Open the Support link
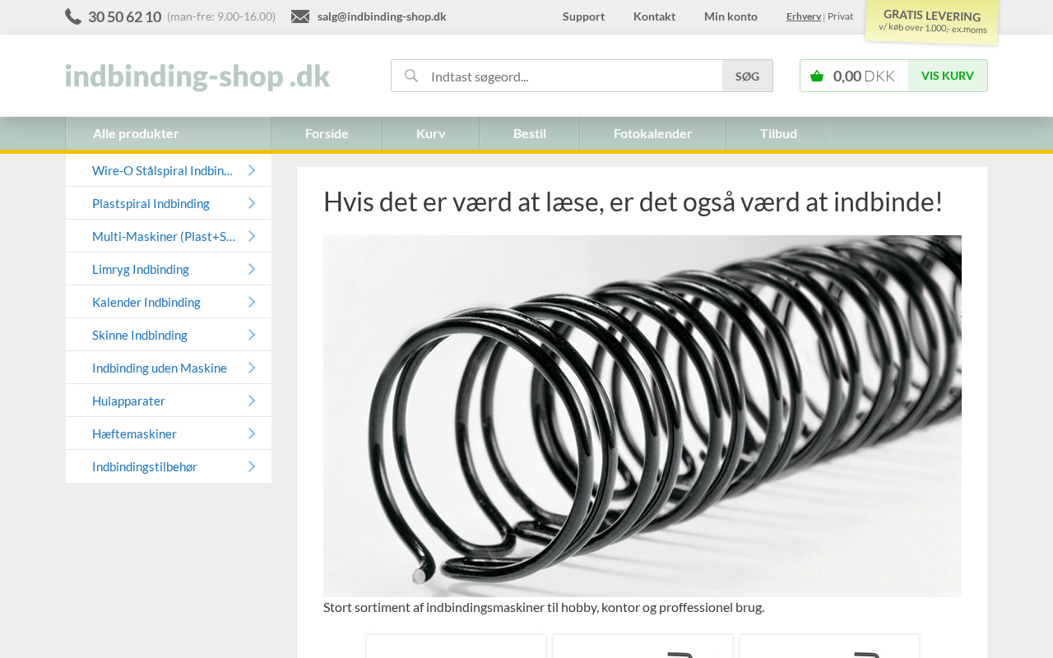The image size is (1053, 658). coord(583,16)
